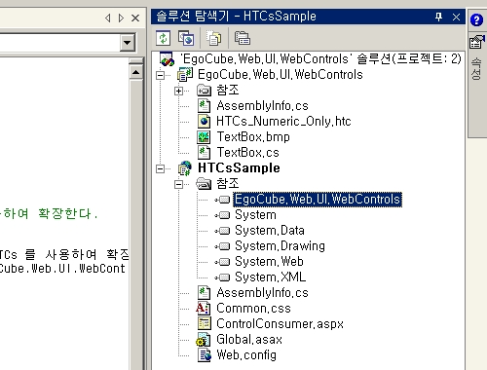Click the TextBox.bmp image file icon

204,137
